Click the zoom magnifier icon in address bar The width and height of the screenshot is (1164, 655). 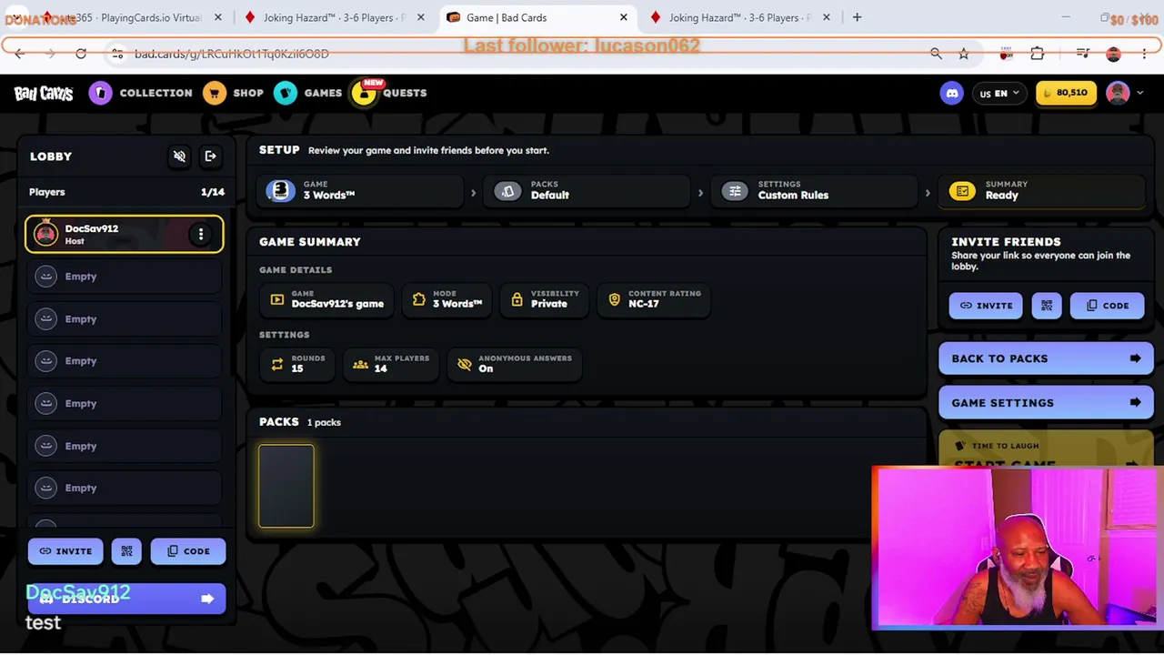click(936, 54)
